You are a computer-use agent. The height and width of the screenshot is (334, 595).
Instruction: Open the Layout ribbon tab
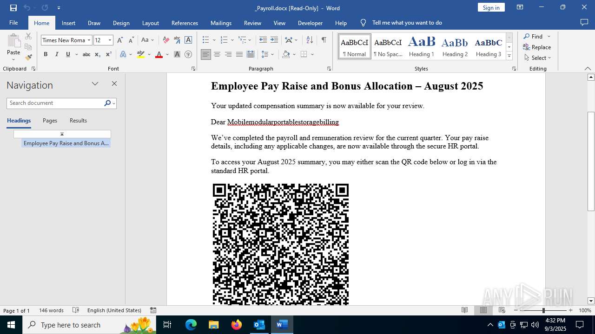coord(151,23)
